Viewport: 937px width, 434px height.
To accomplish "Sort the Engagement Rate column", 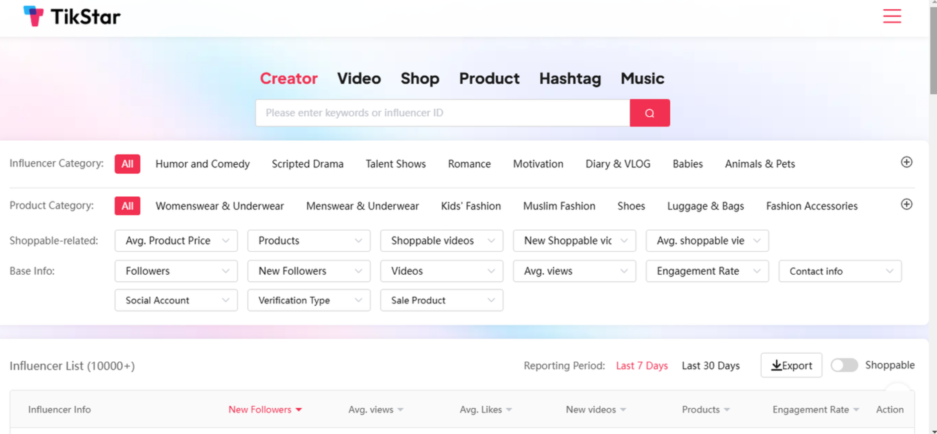I will click(856, 409).
